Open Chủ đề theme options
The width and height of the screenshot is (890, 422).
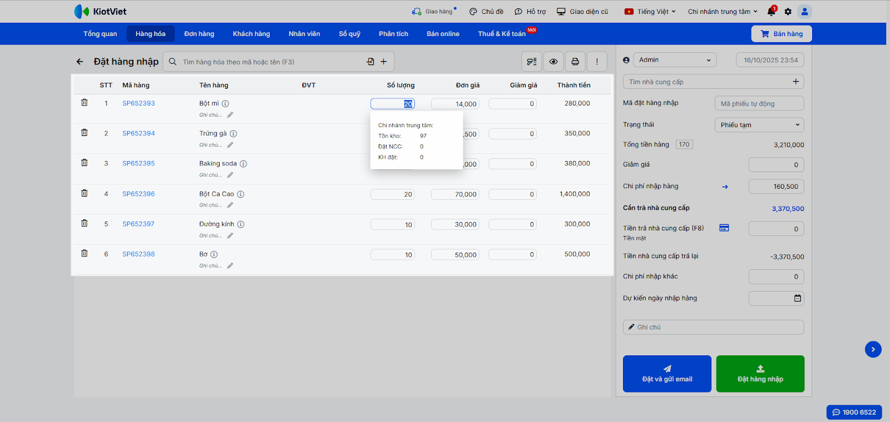486,12
